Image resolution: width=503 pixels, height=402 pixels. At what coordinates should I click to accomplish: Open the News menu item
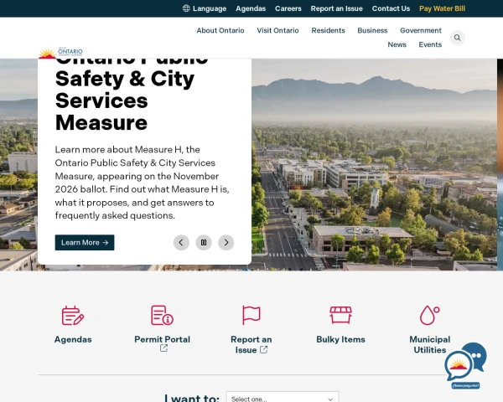[x=397, y=44]
